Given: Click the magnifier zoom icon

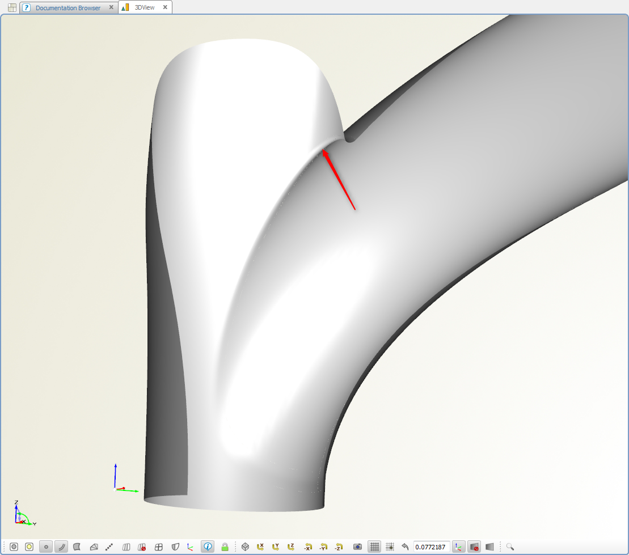Looking at the screenshot, I should coord(510,546).
